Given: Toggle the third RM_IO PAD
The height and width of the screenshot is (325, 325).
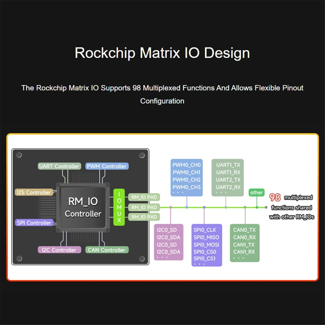Looking at the screenshot, I should (x=144, y=217).
